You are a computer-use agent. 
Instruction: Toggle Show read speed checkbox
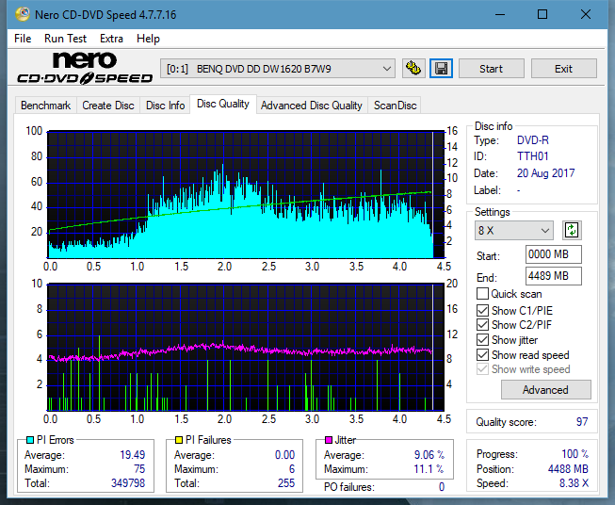[482, 354]
